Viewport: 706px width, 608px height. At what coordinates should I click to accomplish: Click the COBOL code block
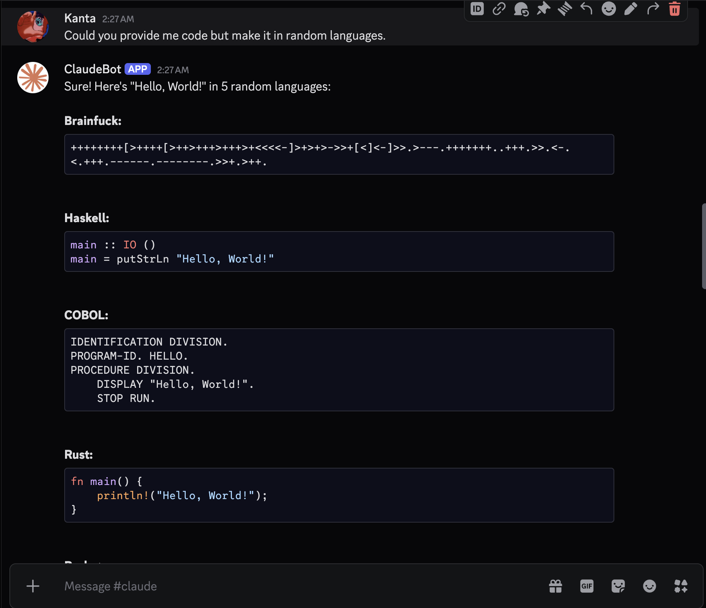(339, 370)
